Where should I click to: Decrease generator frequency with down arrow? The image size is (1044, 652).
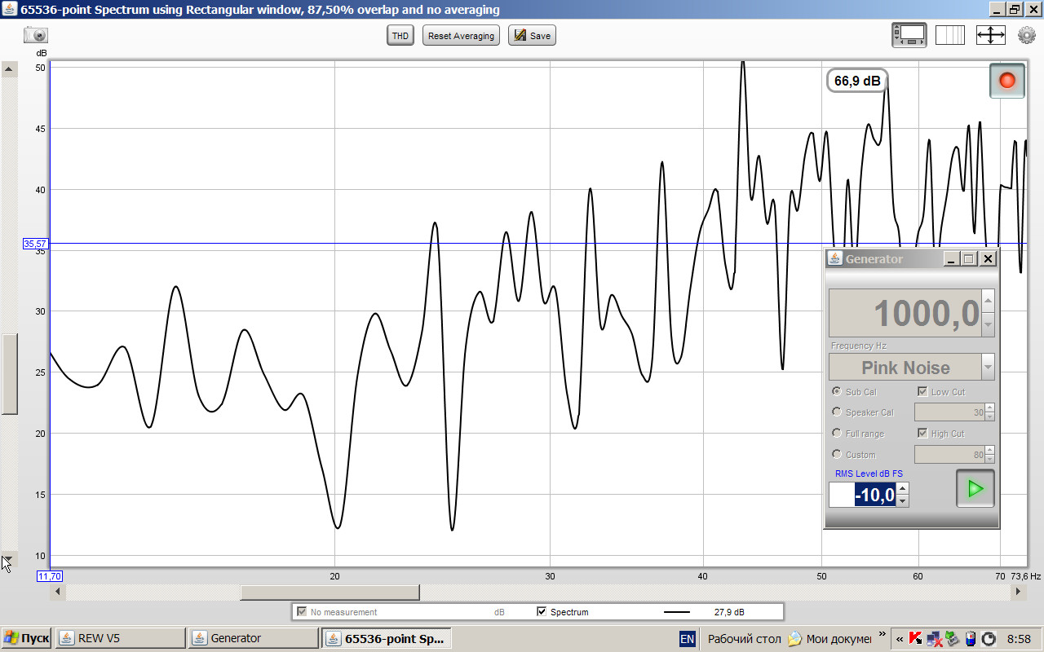click(988, 324)
